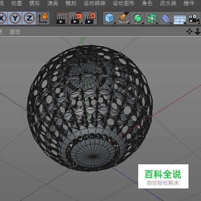The height and width of the screenshot is (201, 201).
Task: Click the viewport zoom navigation icon
Action: click(197, 32)
